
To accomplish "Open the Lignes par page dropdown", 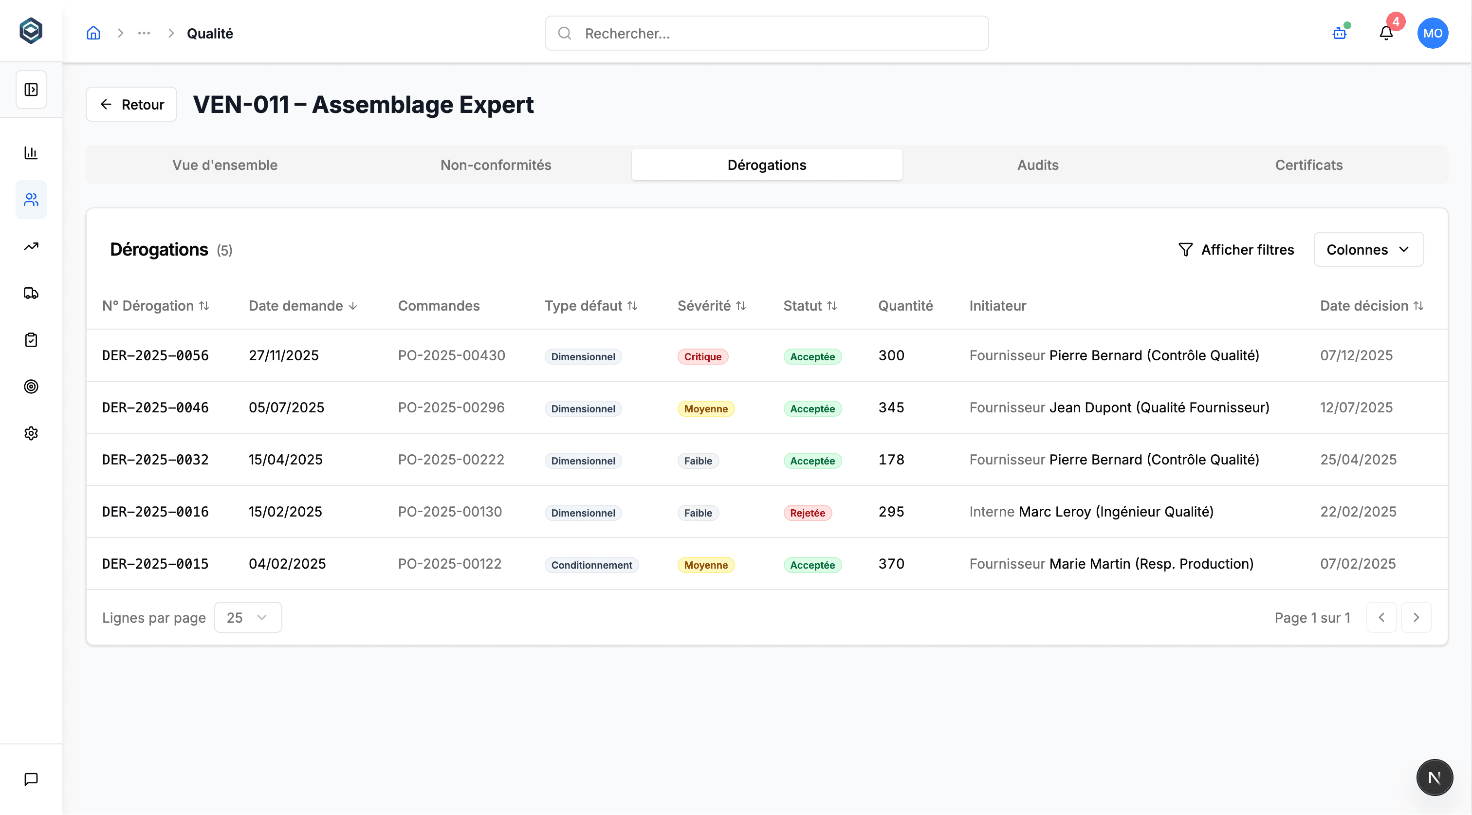I will point(247,617).
